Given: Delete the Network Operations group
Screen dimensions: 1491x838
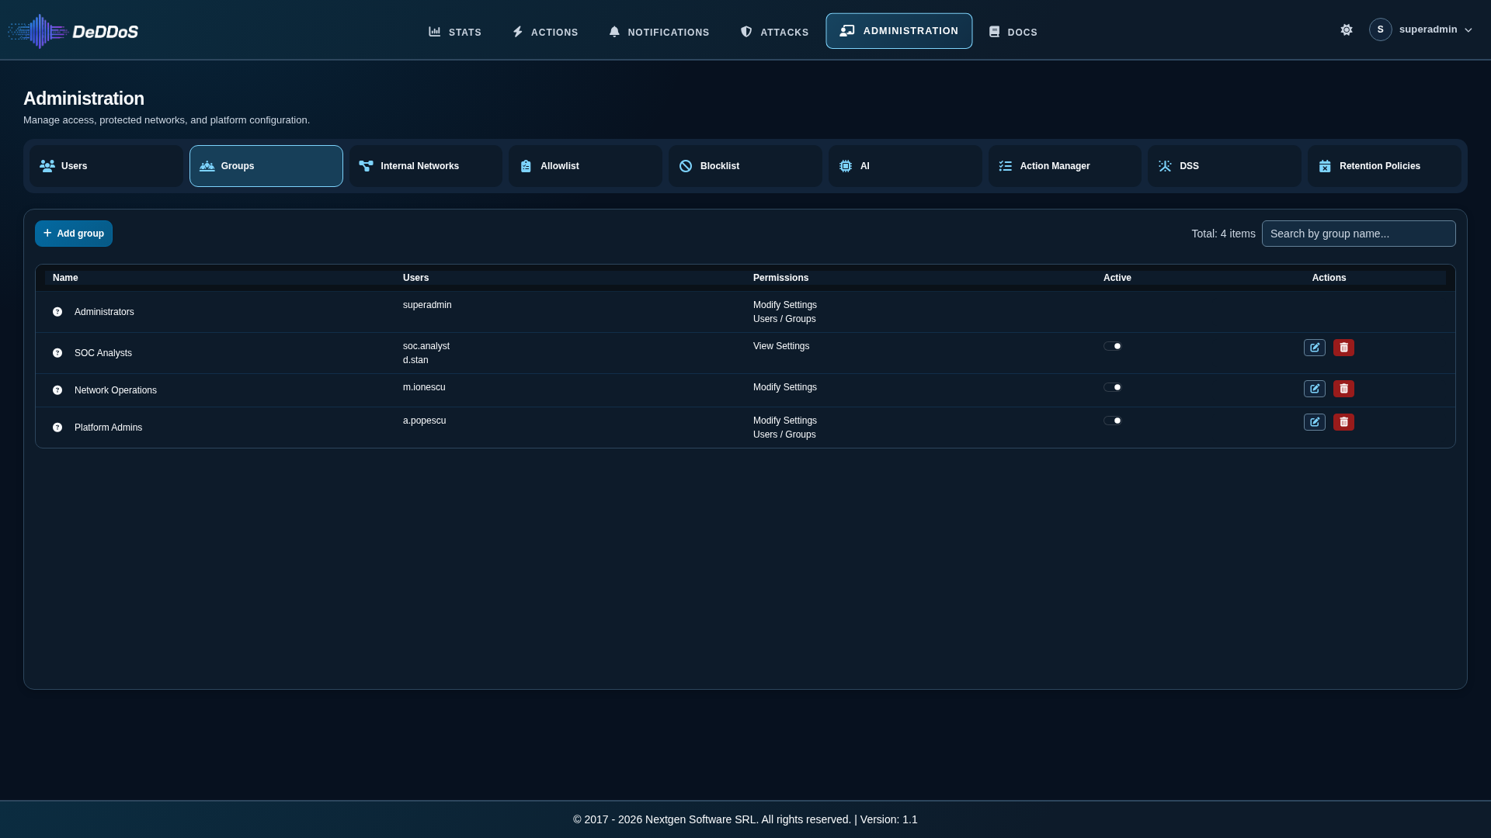Looking at the screenshot, I should pos(1343,389).
